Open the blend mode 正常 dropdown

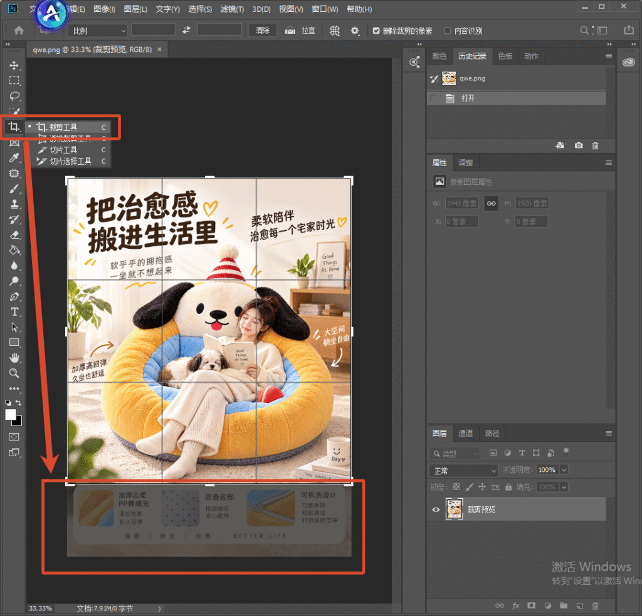tap(463, 471)
